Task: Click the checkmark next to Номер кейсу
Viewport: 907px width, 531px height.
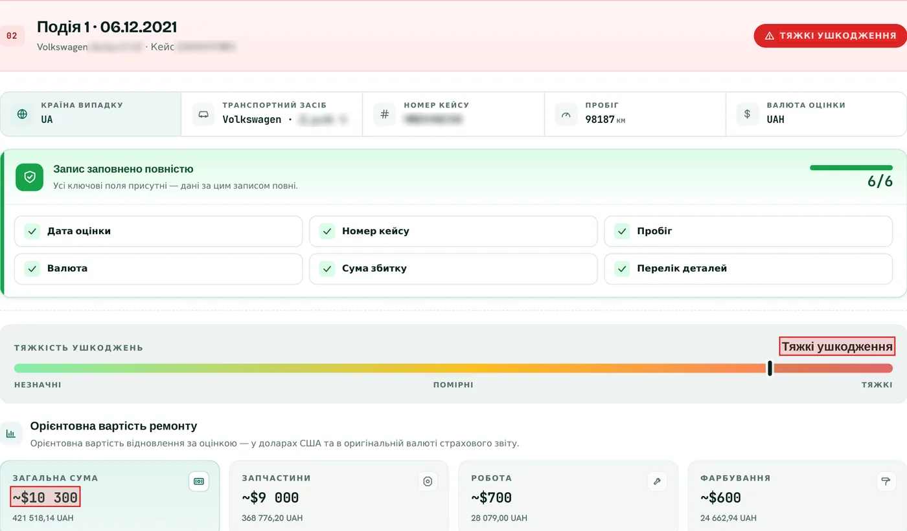Action: [327, 232]
